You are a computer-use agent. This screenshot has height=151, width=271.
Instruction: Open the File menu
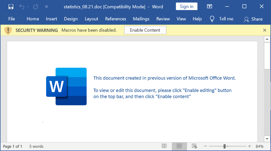click(12, 19)
